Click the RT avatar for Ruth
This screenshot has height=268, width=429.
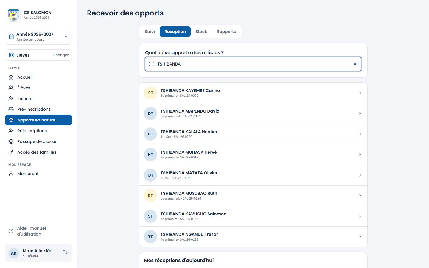pyautogui.click(x=150, y=196)
